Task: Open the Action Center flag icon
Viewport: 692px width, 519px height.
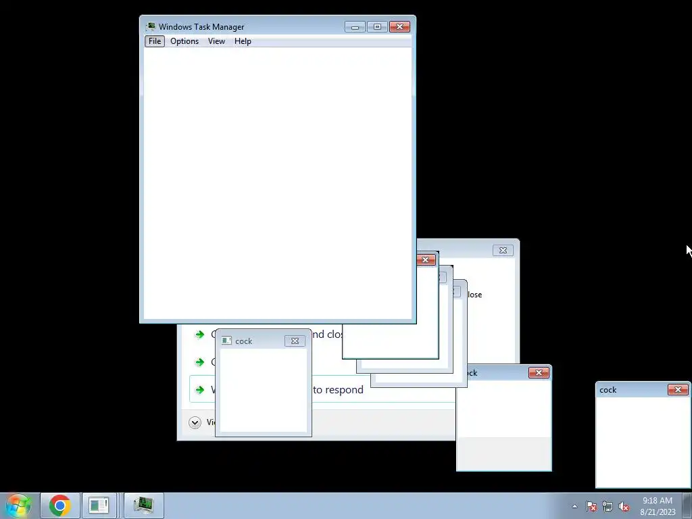Action: 591,506
